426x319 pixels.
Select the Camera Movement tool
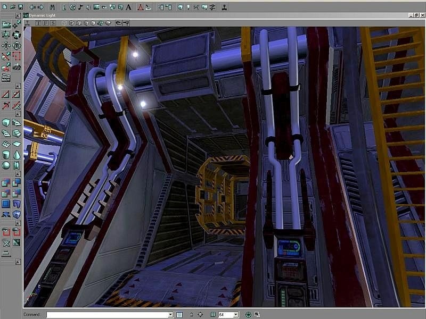(x=6, y=24)
